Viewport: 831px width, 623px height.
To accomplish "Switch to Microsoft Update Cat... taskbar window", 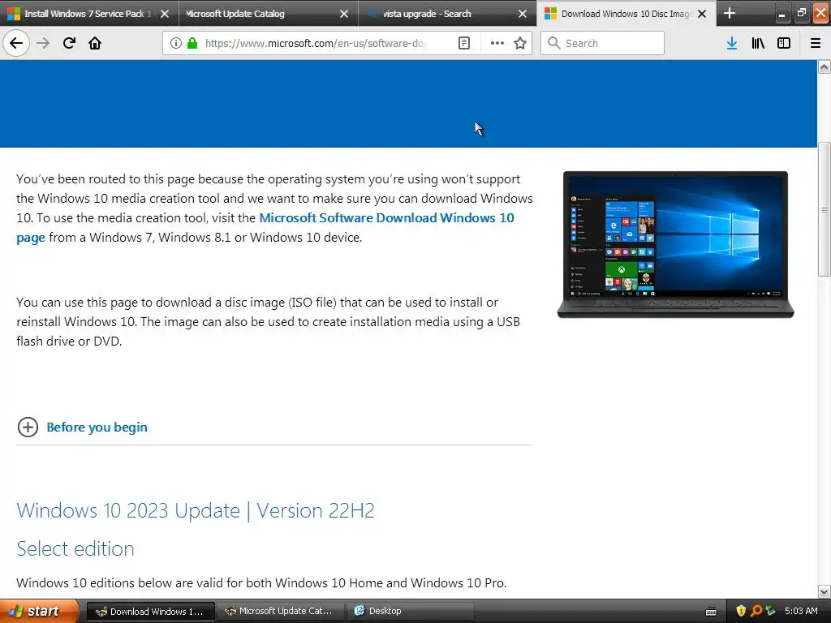I will 280,611.
